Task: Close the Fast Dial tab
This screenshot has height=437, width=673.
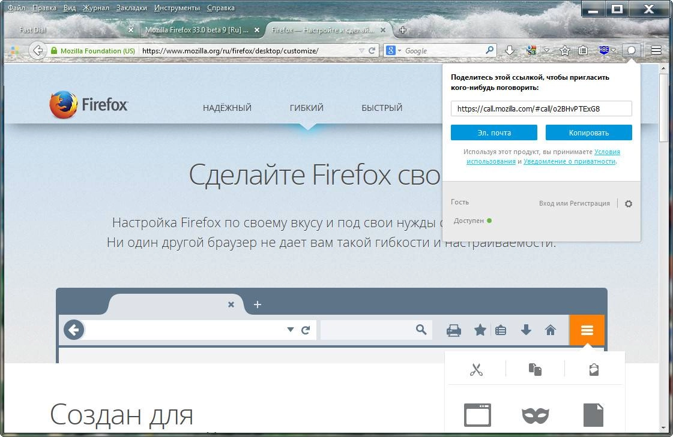Action: [131, 30]
